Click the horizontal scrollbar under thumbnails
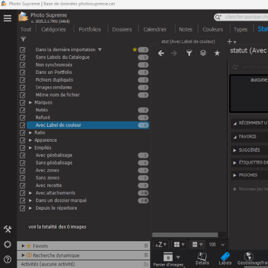268x268 pixels. coord(185,235)
